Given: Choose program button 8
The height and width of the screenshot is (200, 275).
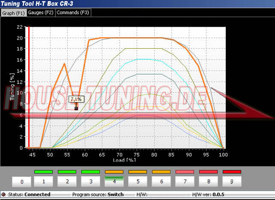Looking at the screenshot, I should coord(209,181).
